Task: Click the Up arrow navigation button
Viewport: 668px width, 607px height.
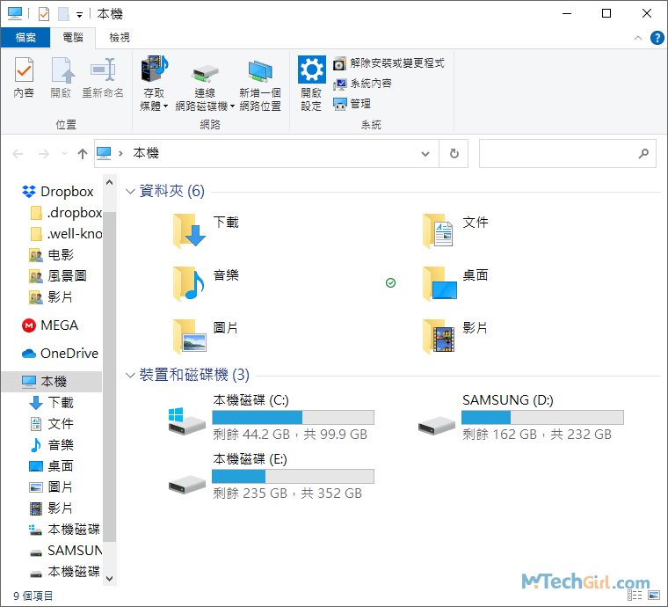Action: 83,153
